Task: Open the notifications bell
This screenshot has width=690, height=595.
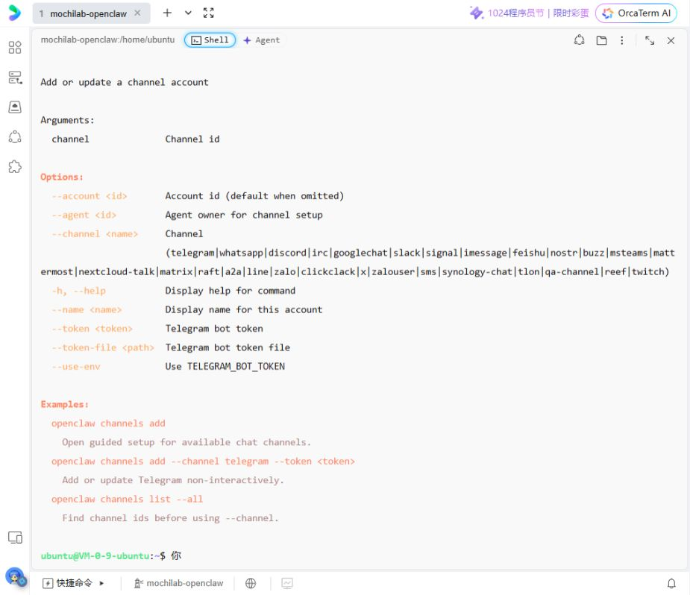Action: click(671, 583)
